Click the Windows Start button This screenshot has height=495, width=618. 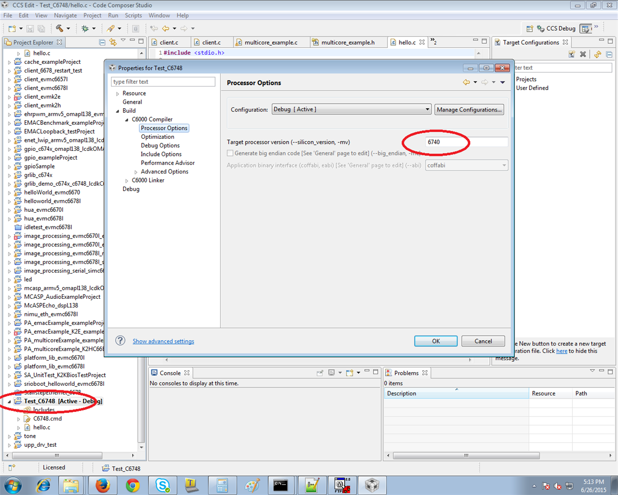pos(13,485)
